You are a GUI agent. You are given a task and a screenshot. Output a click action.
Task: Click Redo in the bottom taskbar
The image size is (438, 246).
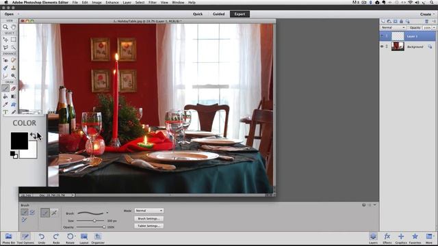[56, 238]
